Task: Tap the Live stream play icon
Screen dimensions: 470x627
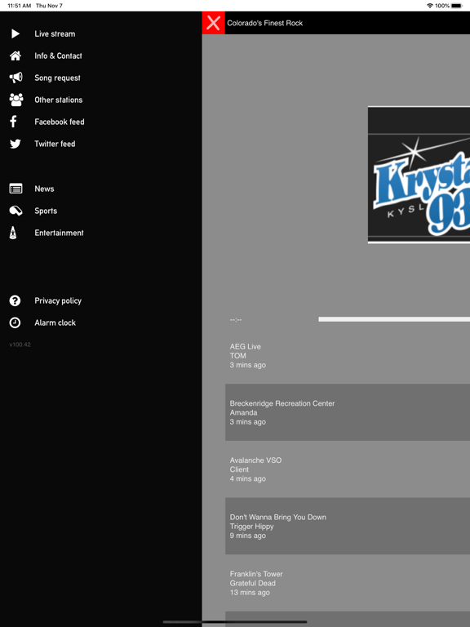Action: [x=16, y=33]
